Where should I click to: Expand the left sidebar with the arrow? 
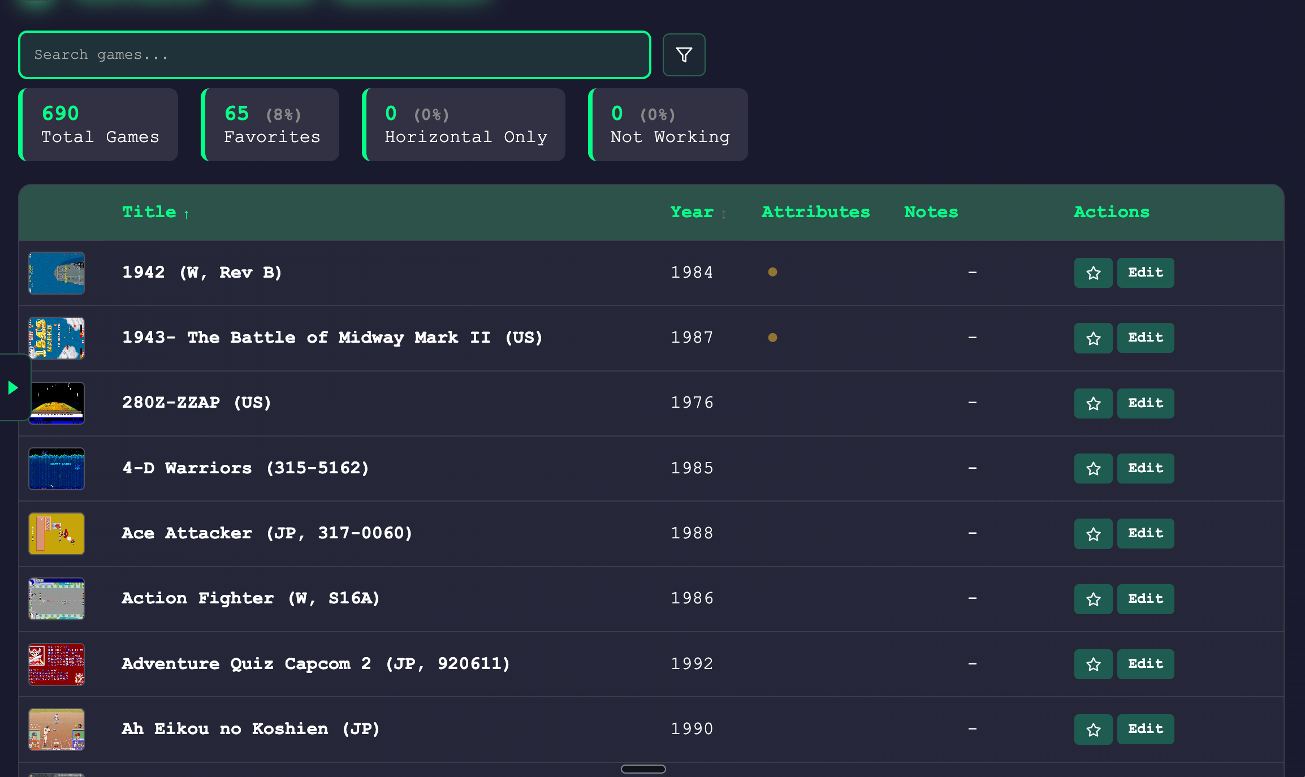tap(13, 387)
